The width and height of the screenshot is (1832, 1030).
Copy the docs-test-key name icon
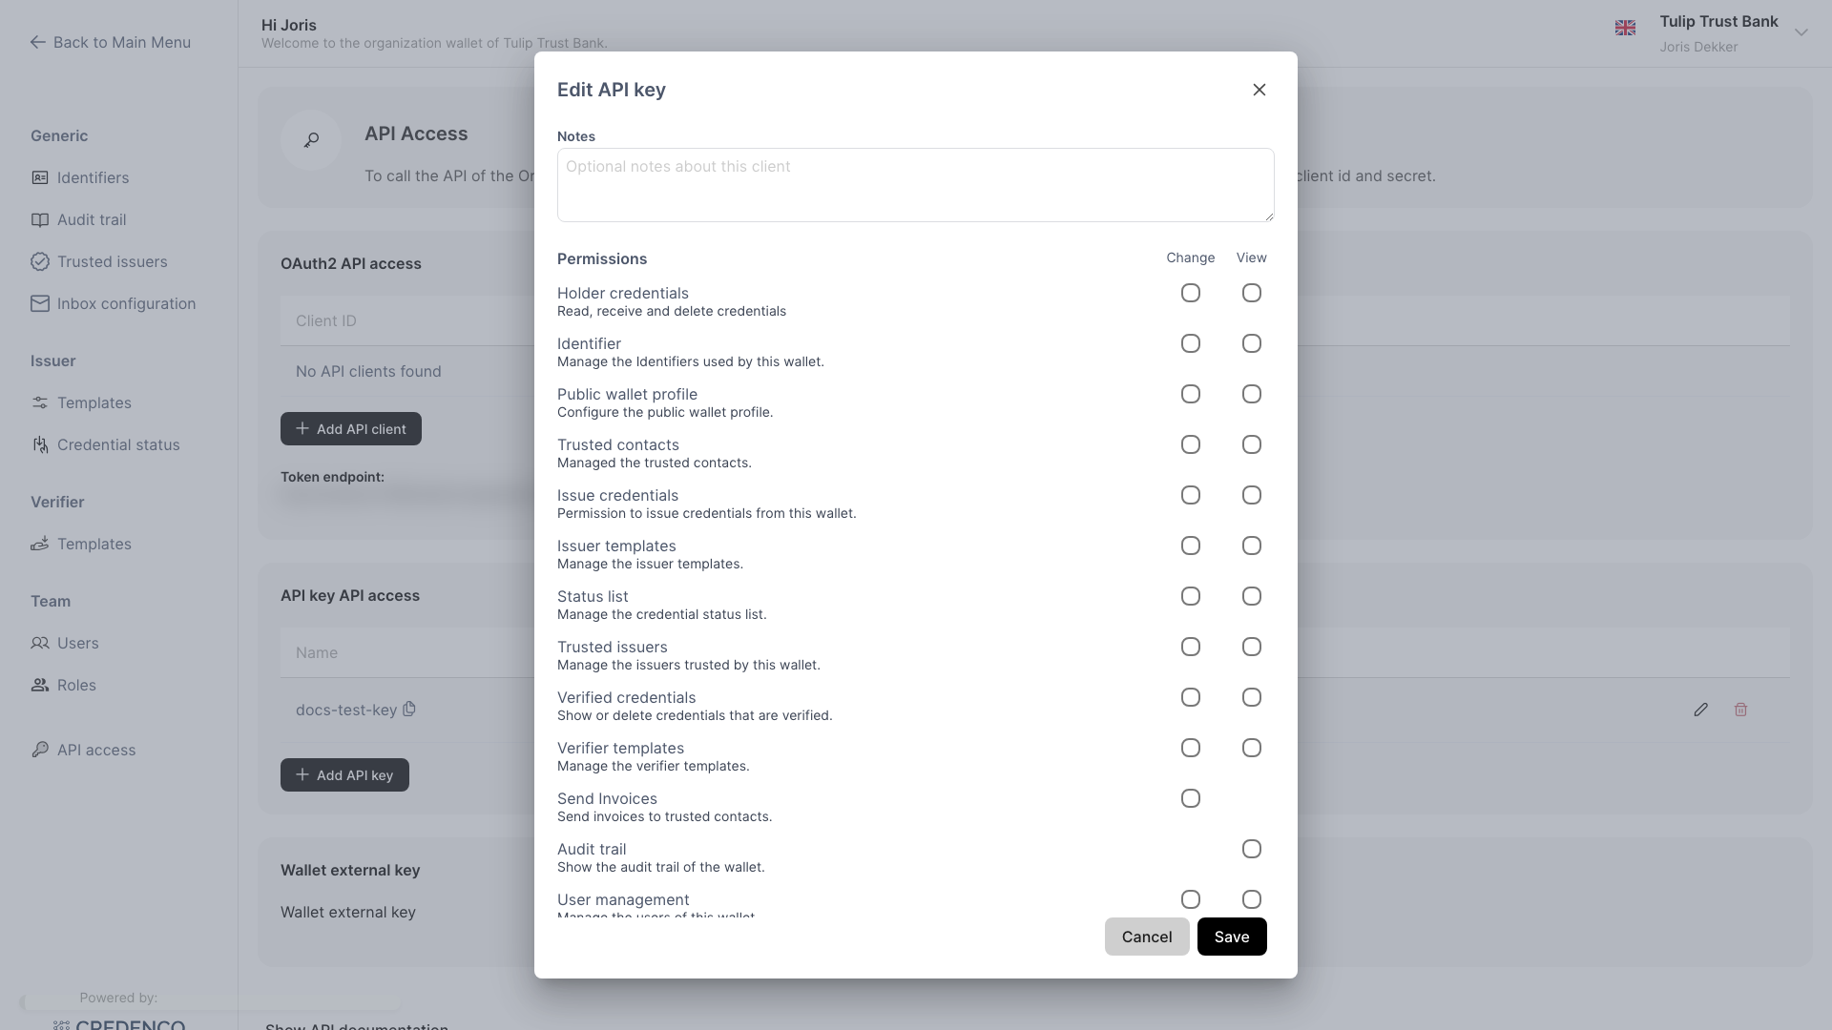coord(409,709)
